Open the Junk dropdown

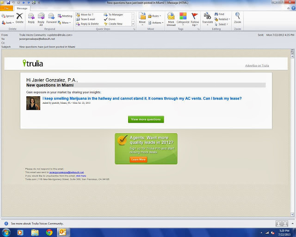[x=8, y=23]
